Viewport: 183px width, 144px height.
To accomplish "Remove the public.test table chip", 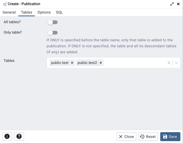I will tap(72, 63).
